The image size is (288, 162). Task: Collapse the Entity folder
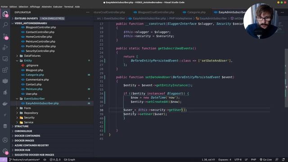pos(28,61)
